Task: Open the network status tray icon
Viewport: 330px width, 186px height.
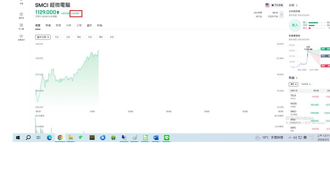Action: [x=300, y=138]
